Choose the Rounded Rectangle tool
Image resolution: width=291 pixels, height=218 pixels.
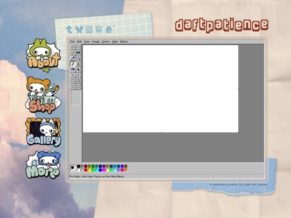pyautogui.click(x=78, y=86)
